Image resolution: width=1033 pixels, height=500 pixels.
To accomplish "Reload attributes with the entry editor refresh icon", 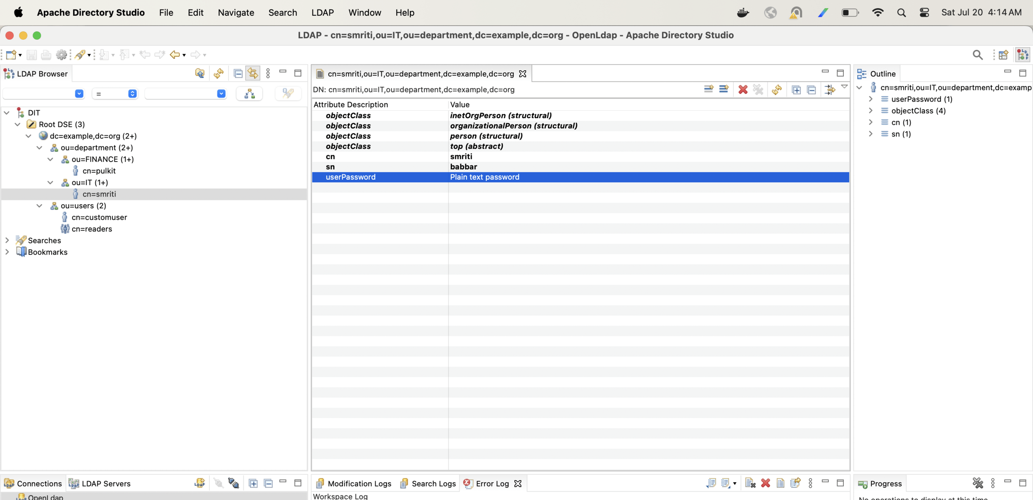I will coord(776,89).
